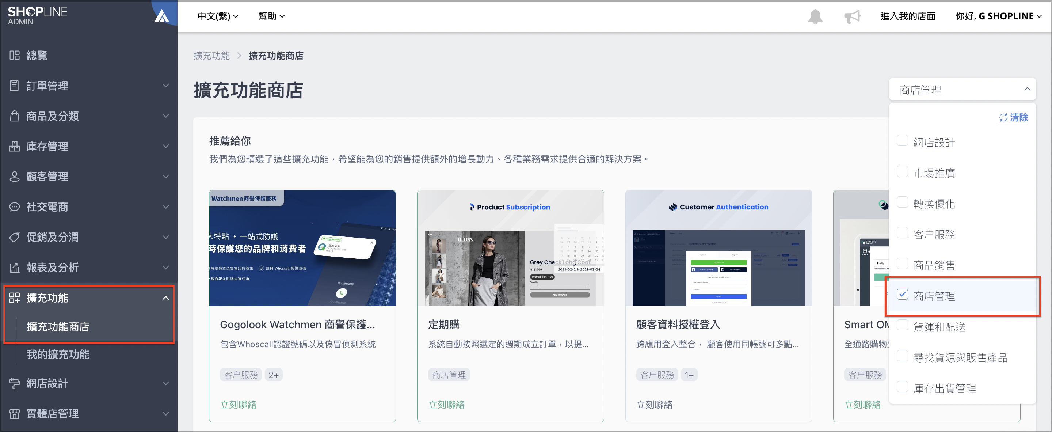Viewport: 1052px width, 432px height.
Task: Open the Customer Authentication card thumbnail
Action: (719, 248)
